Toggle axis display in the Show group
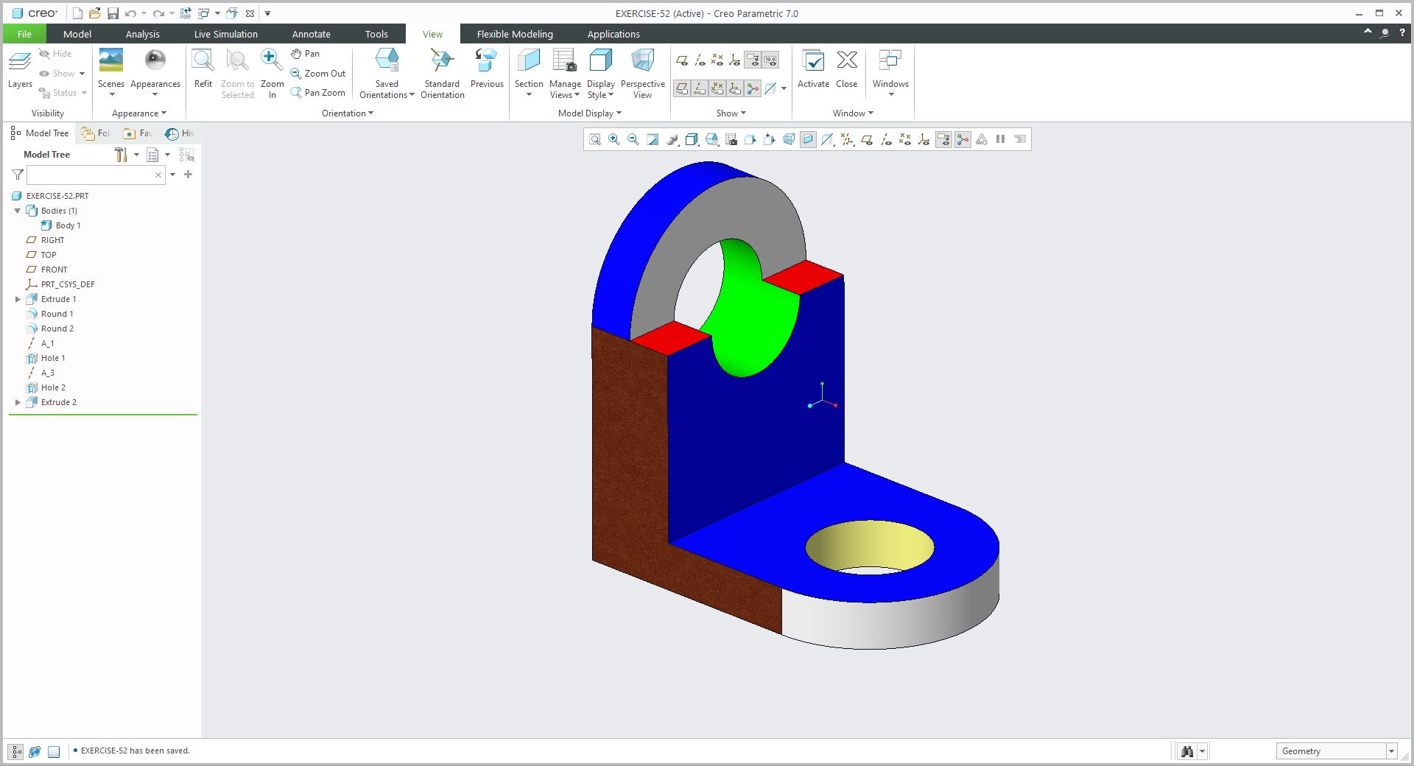This screenshot has width=1414, height=766. (x=700, y=60)
